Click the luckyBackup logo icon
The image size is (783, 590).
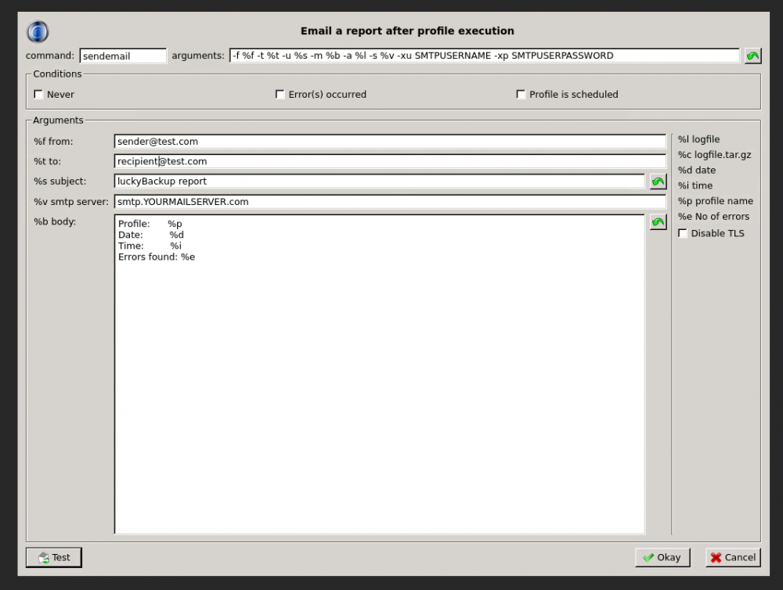[38, 32]
